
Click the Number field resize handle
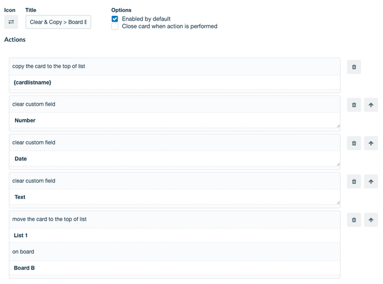click(338, 126)
